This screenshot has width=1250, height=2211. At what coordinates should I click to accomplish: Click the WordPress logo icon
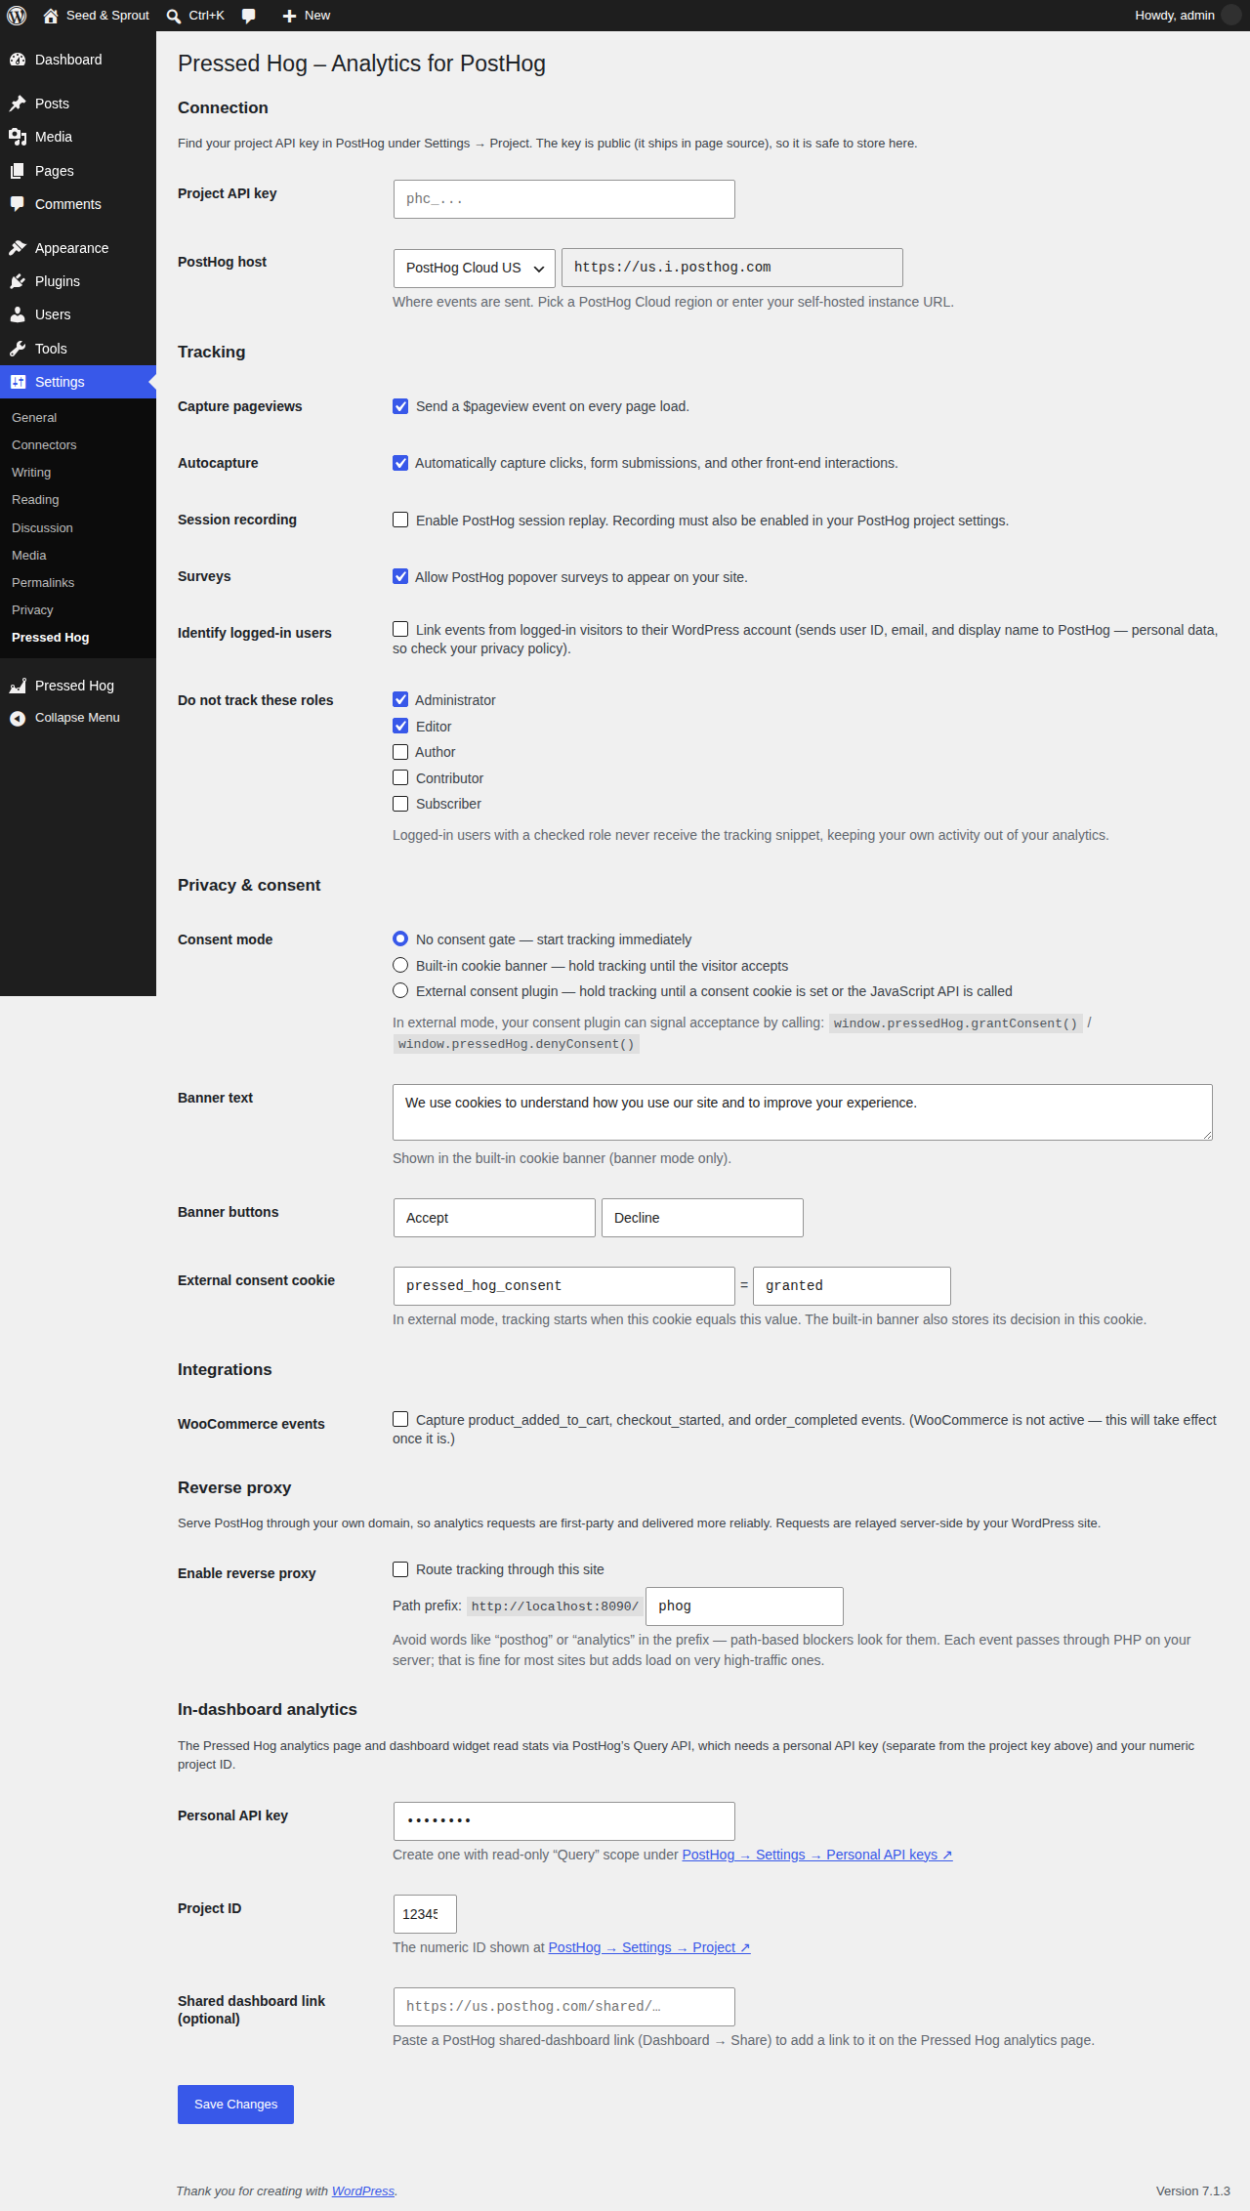(17, 16)
